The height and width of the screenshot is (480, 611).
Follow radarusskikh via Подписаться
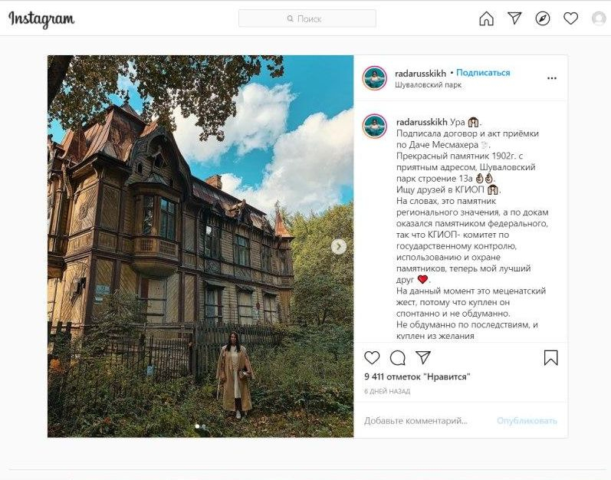[x=483, y=73]
